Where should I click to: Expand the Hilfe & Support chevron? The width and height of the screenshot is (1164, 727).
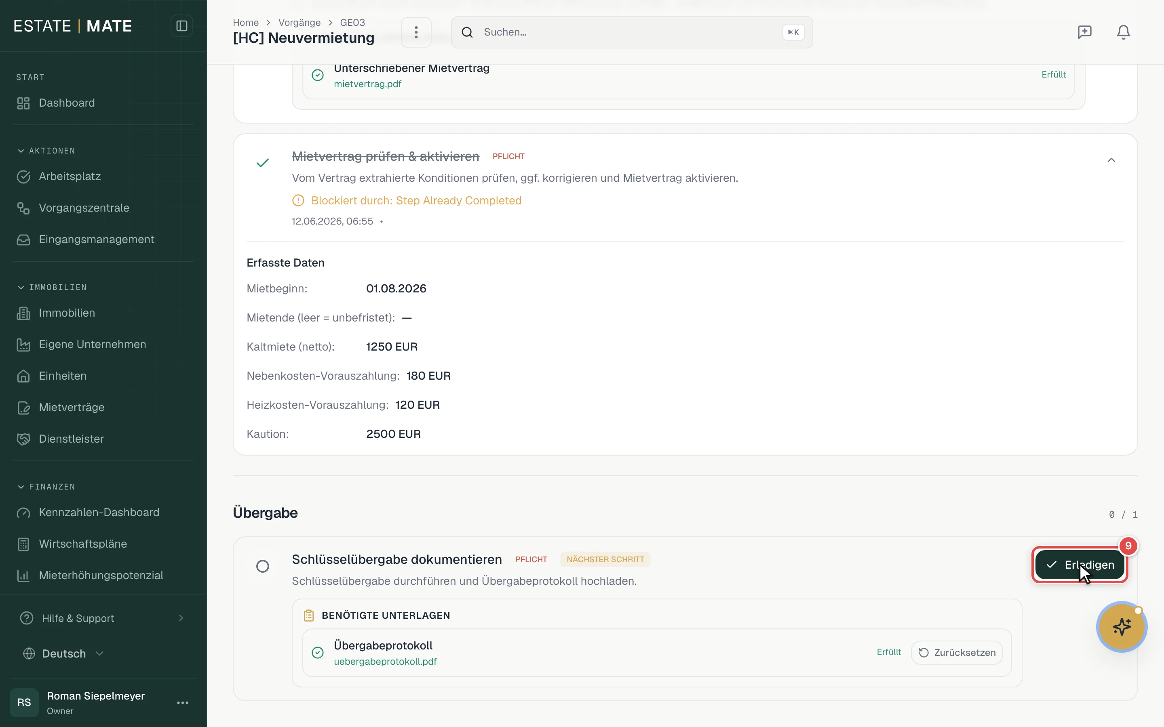click(181, 618)
